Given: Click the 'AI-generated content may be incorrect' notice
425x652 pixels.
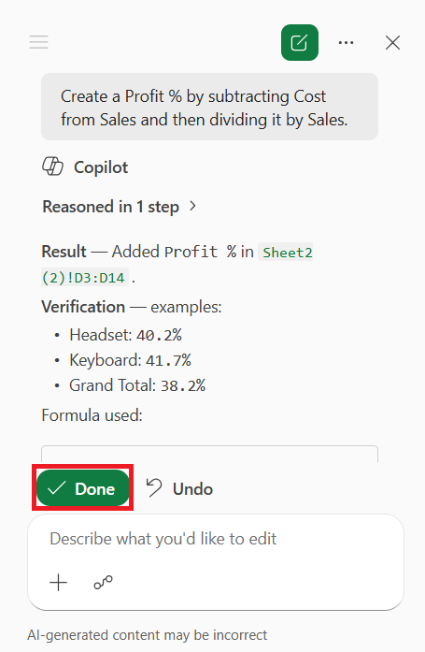Looking at the screenshot, I should pos(148,635).
